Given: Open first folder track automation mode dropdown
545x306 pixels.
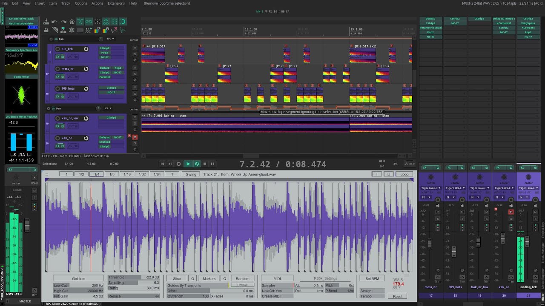Looking at the screenshot, I should 110,39.
